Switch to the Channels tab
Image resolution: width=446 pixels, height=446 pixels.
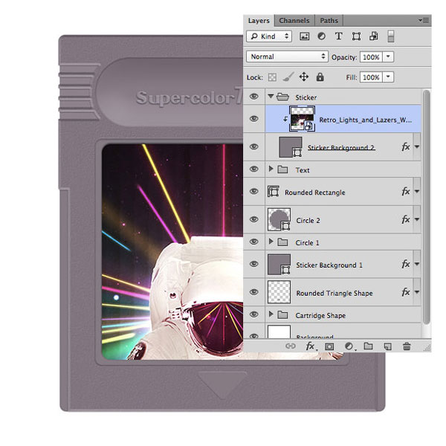click(294, 21)
